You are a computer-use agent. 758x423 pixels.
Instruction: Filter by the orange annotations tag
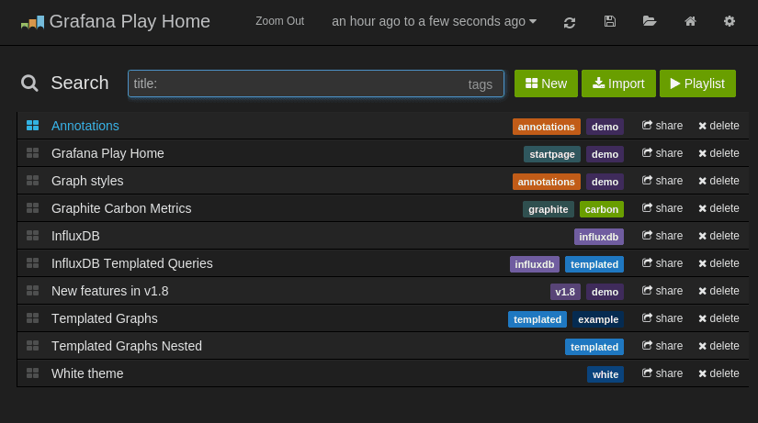[x=546, y=126]
